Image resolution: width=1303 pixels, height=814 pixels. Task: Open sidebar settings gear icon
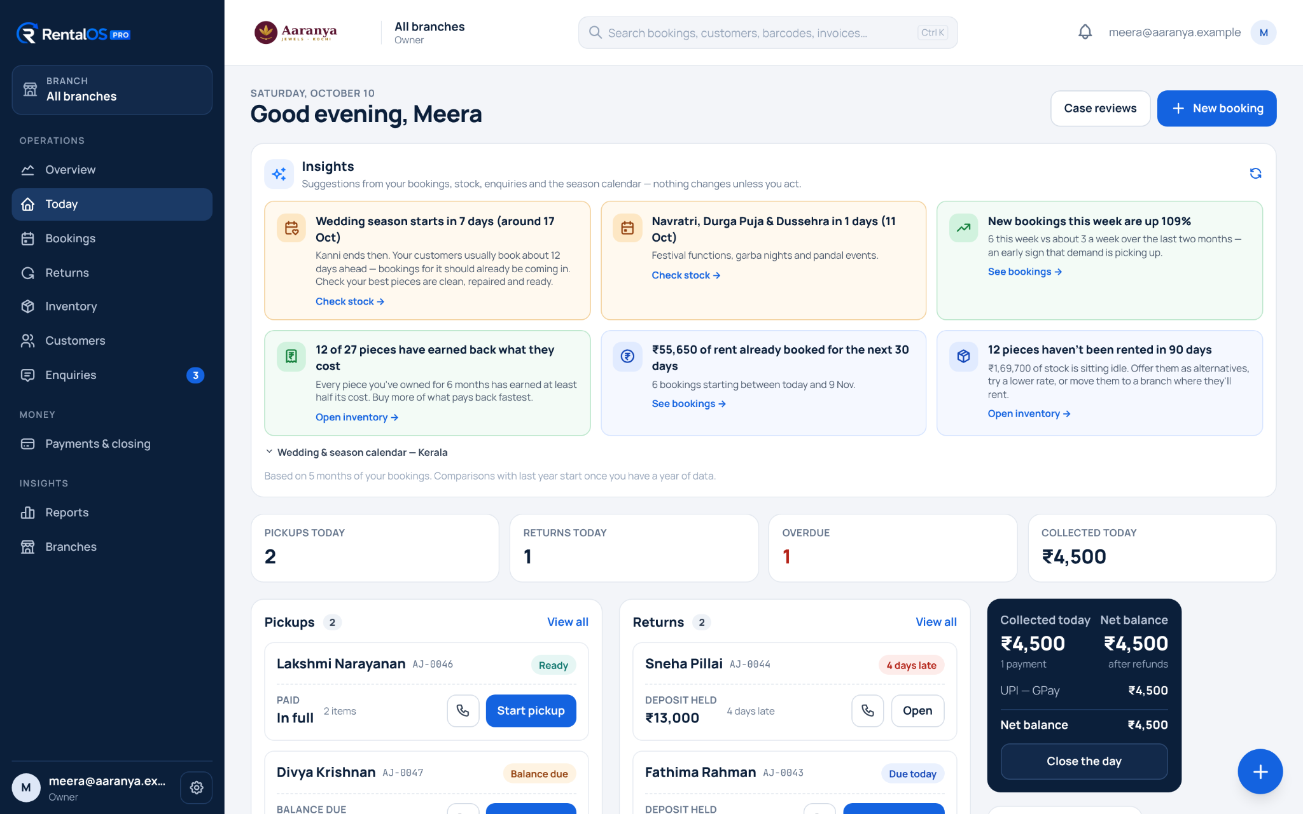click(x=197, y=787)
